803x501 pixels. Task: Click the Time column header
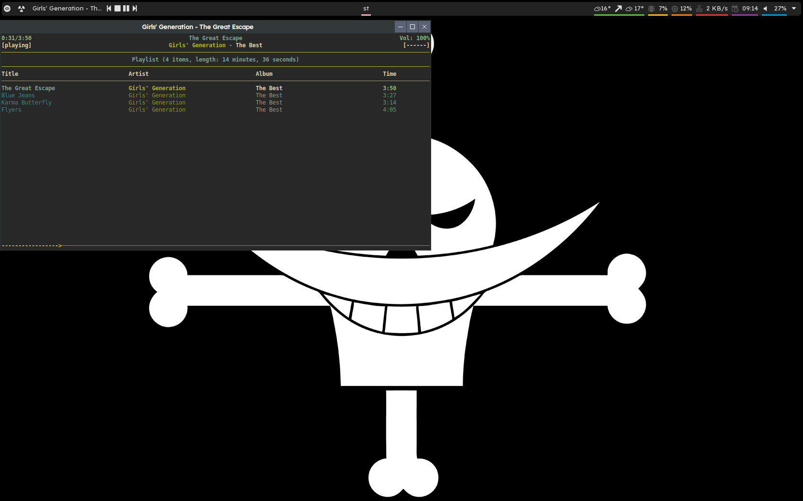coord(389,74)
